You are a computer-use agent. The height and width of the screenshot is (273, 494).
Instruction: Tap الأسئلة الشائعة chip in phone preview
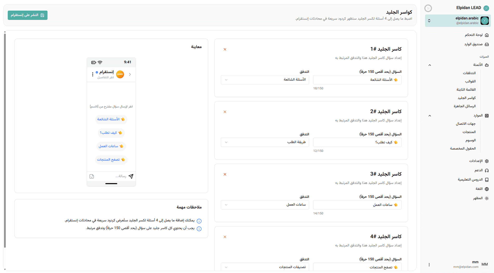pyautogui.click(x=111, y=119)
